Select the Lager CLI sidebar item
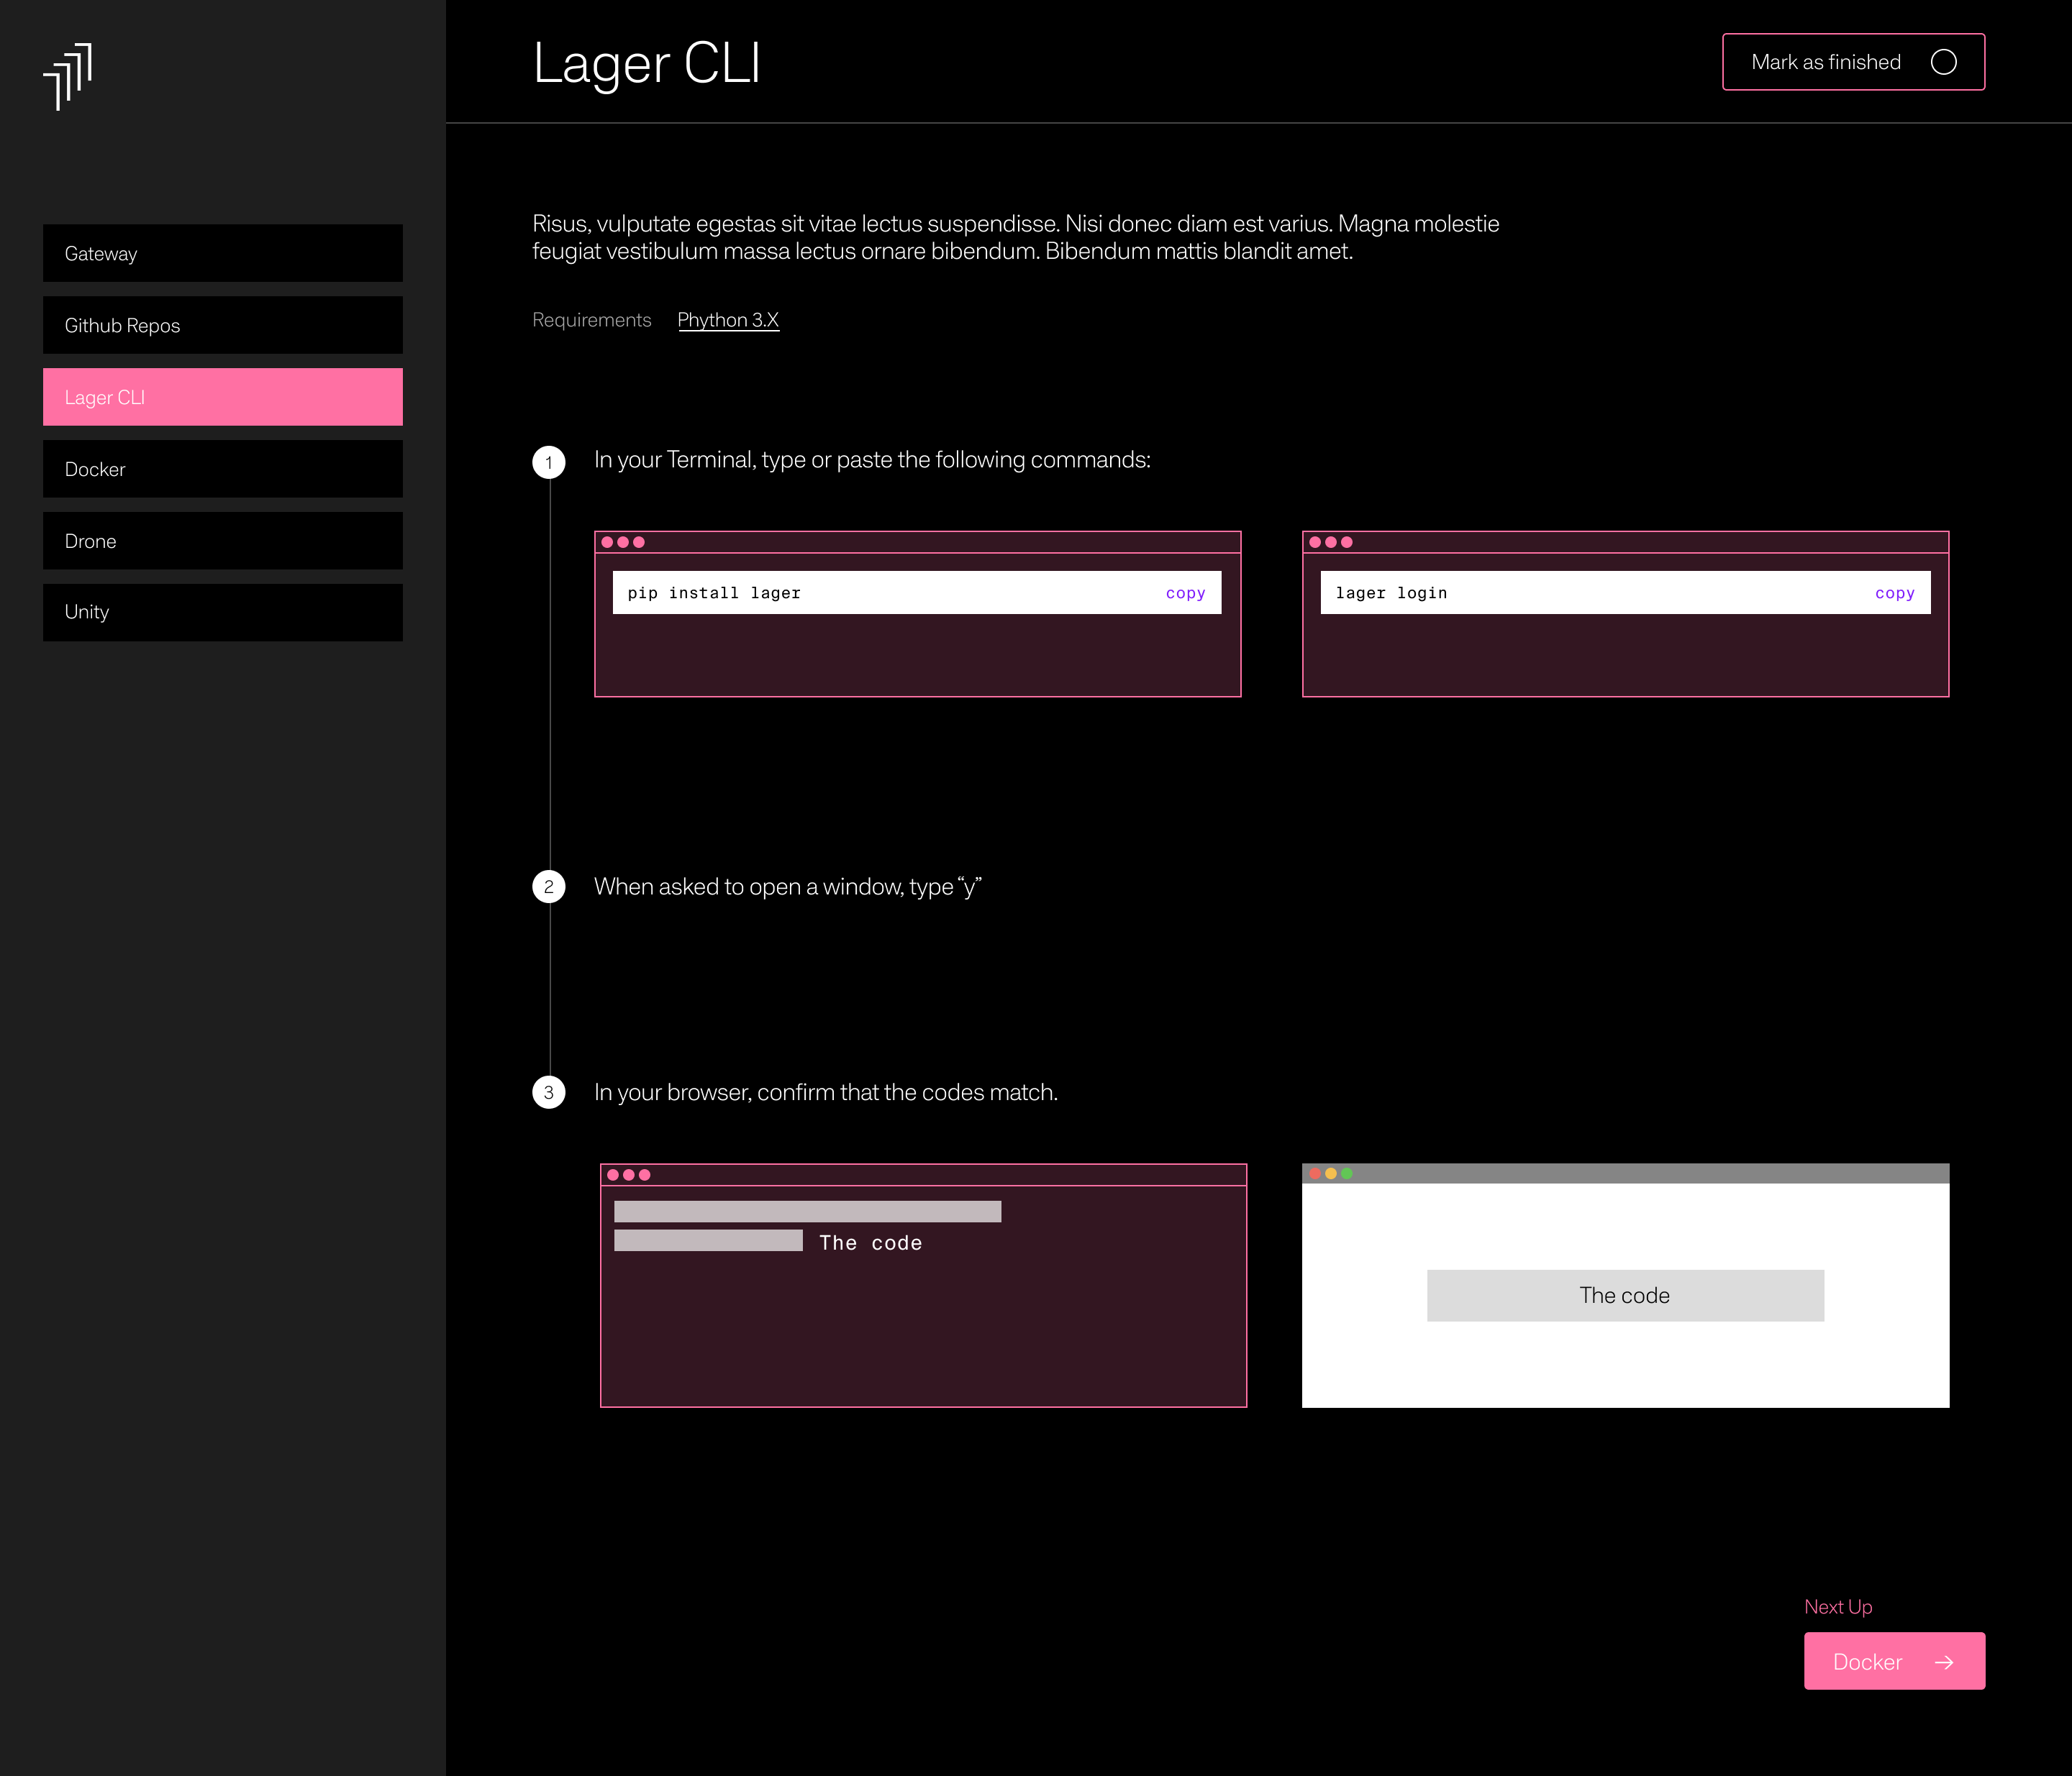This screenshot has width=2072, height=1776. 223,397
